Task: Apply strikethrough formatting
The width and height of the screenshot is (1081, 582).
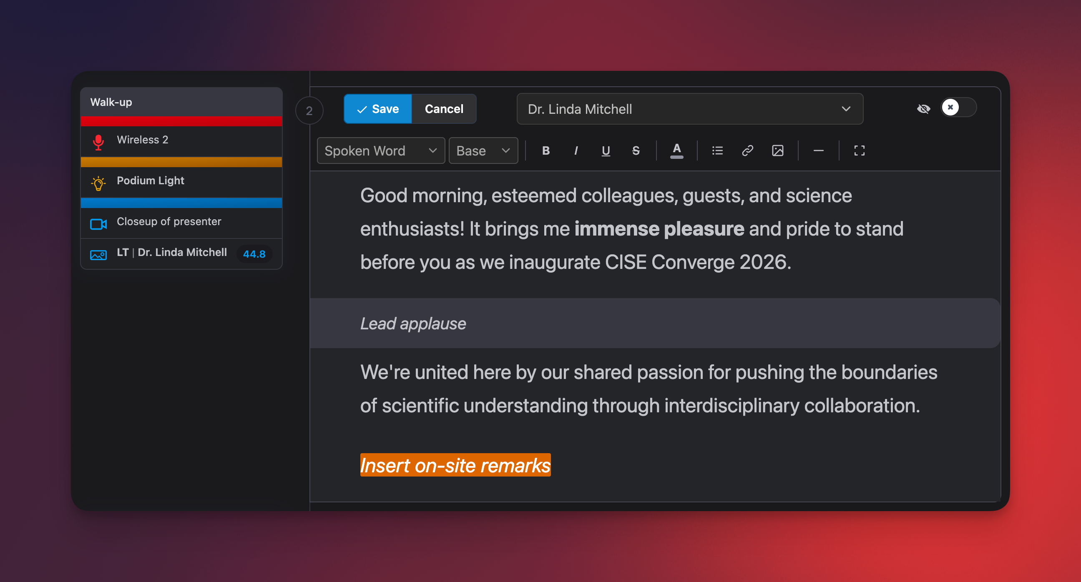Action: pos(636,151)
